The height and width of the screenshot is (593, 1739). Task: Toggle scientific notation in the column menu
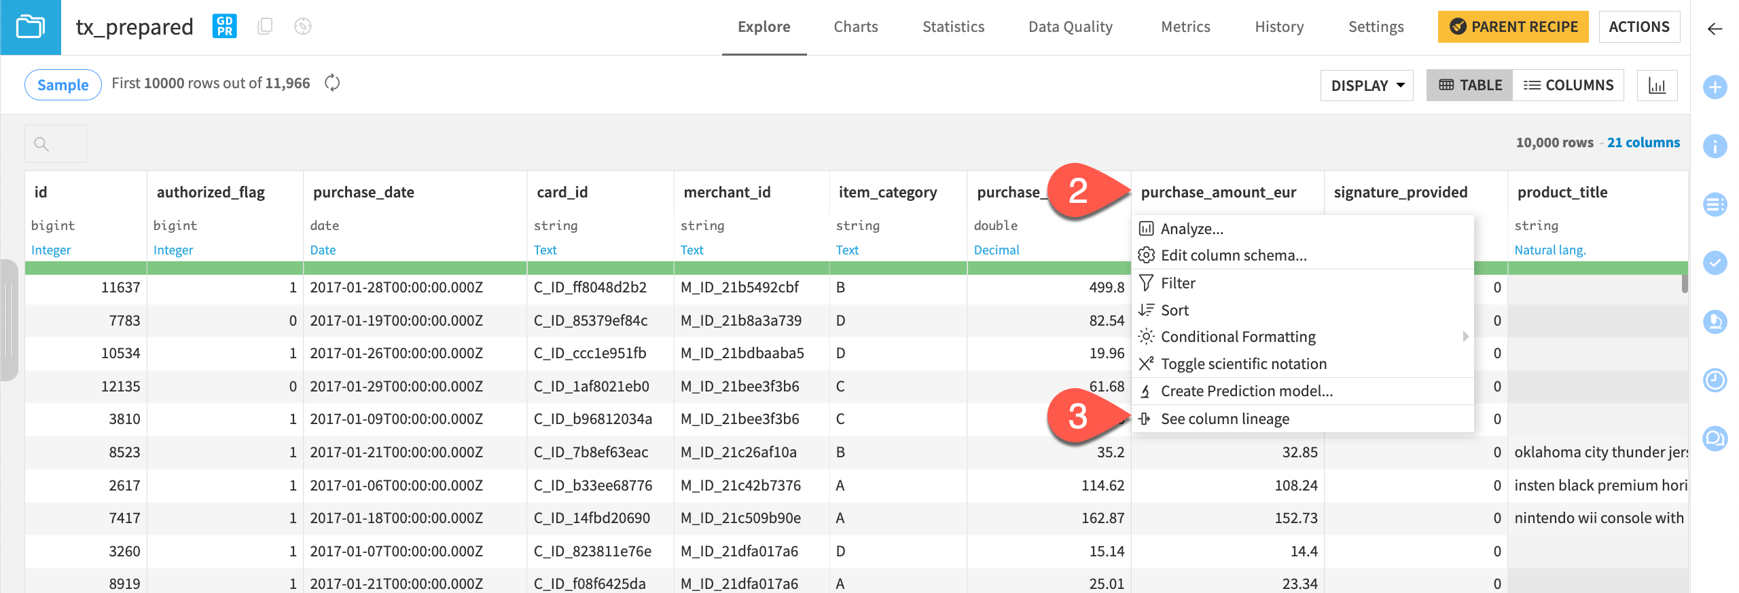point(1243,364)
